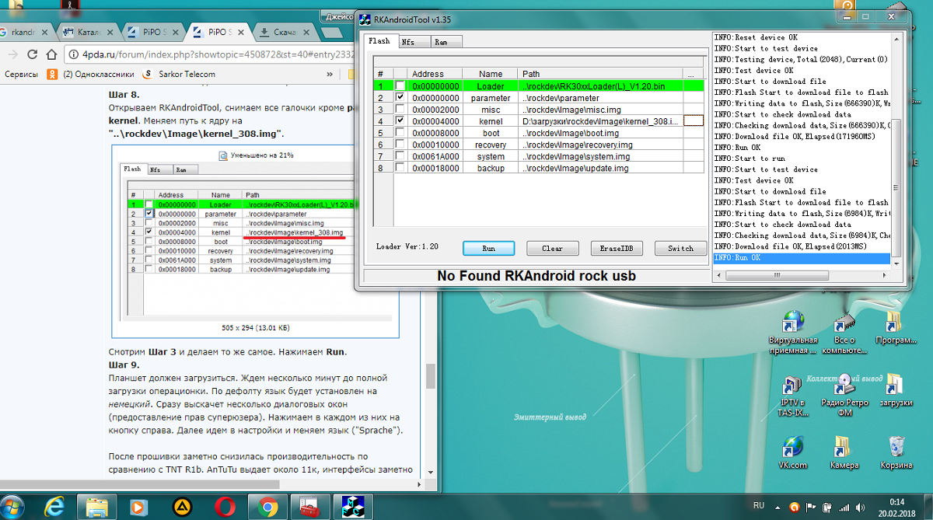Open the Корзина recycle bin desktop icon
The width and height of the screenshot is (933, 520).
(896, 448)
